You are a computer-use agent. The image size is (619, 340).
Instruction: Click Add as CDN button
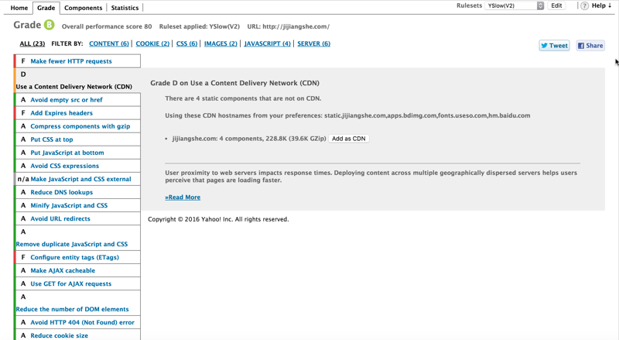pyautogui.click(x=348, y=139)
